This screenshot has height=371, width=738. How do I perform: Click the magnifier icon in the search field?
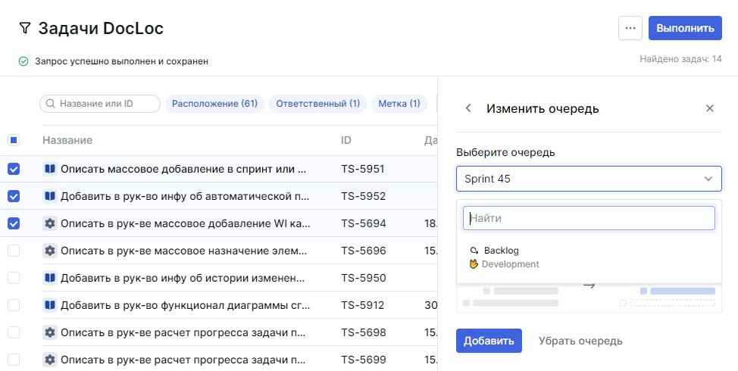tap(50, 104)
